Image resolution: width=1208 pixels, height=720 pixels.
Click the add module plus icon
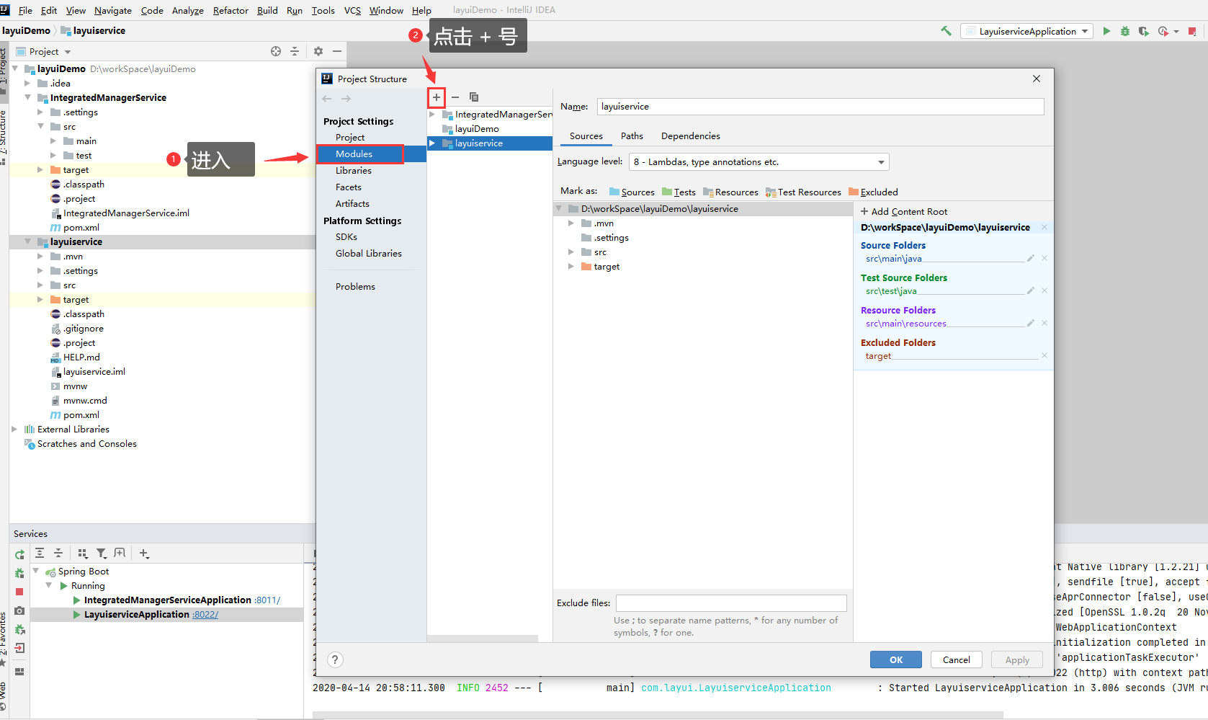click(x=437, y=97)
